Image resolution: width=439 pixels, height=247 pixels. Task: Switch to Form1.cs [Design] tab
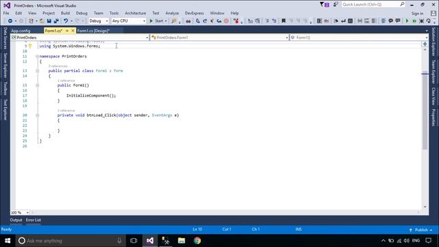point(93,31)
